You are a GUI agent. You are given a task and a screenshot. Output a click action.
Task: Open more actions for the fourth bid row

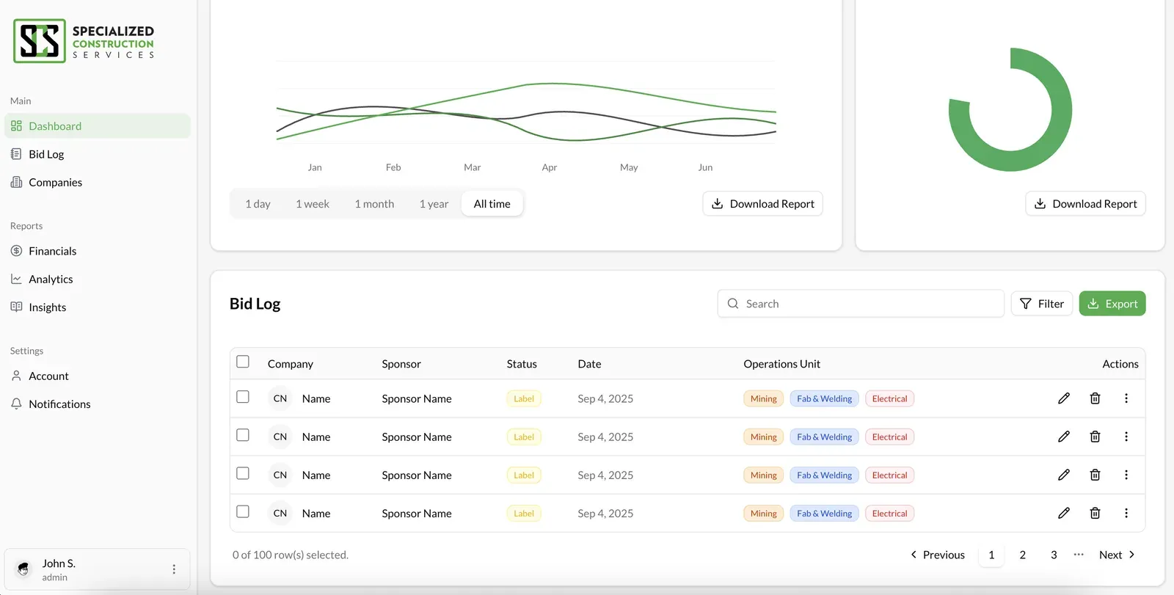click(1126, 513)
